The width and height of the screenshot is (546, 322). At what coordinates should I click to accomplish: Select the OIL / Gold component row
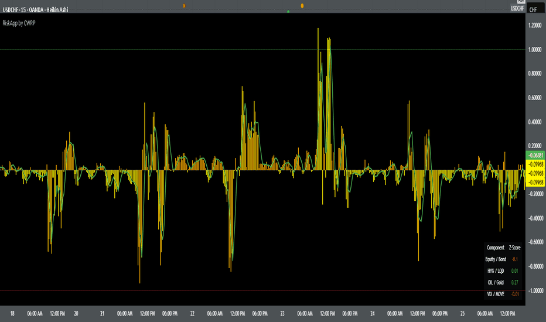[503, 282]
